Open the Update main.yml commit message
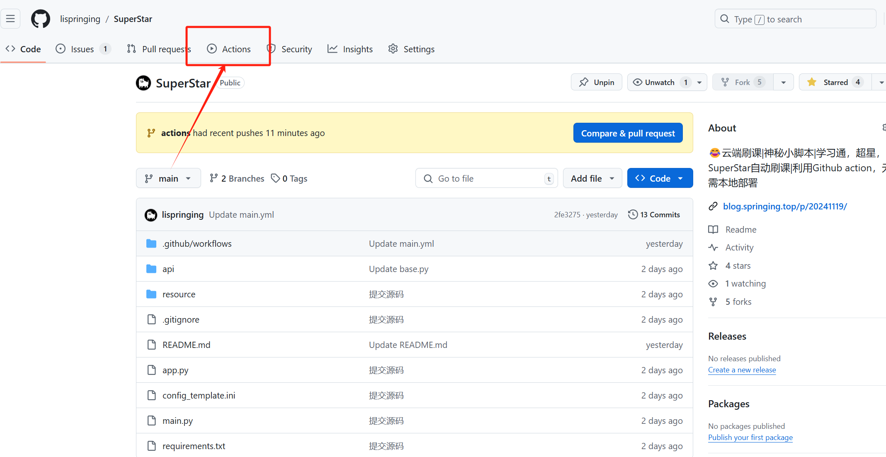 [241, 214]
